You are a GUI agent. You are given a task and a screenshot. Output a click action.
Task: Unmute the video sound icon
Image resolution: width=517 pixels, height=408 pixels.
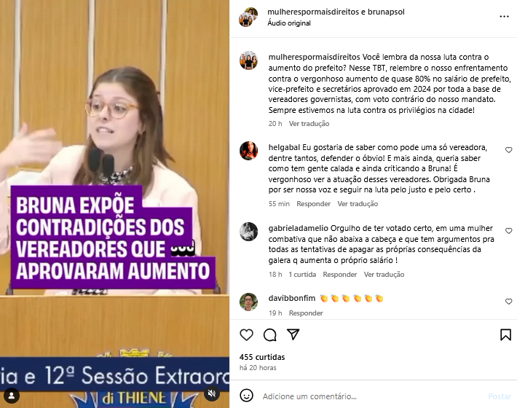[x=211, y=393]
